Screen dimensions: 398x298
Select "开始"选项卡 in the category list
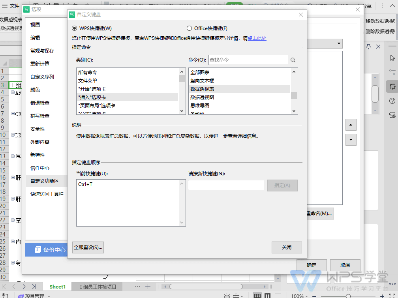(x=127, y=89)
